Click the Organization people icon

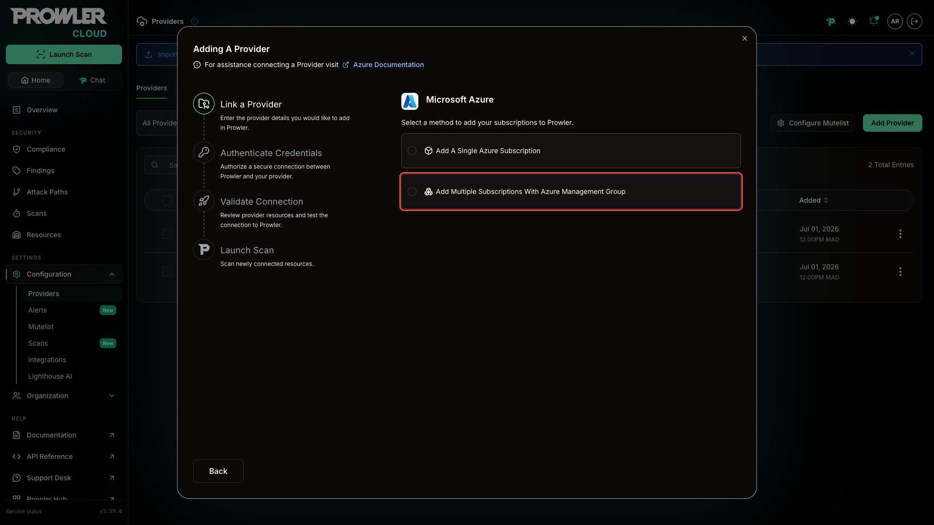[x=17, y=396]
